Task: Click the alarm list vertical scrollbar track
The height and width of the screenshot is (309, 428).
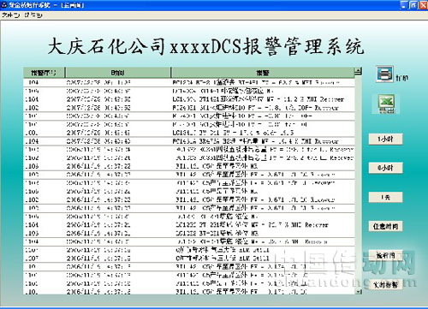Action: [358, 181]
